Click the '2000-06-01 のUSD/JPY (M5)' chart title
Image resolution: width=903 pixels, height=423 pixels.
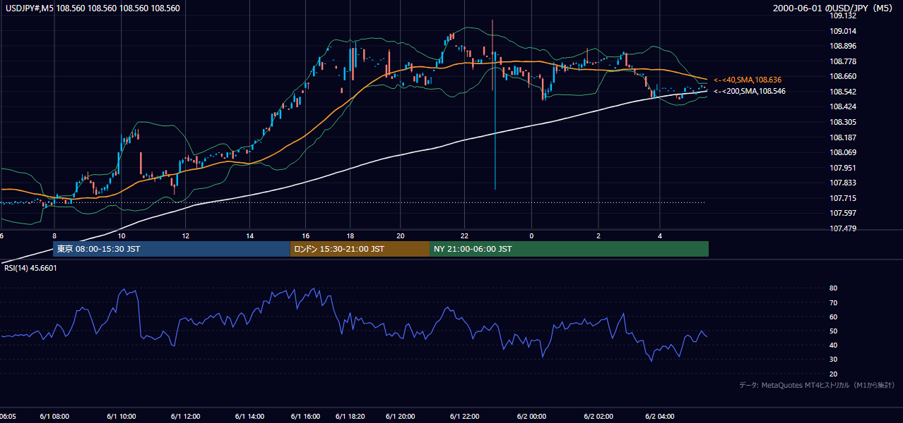834,8
